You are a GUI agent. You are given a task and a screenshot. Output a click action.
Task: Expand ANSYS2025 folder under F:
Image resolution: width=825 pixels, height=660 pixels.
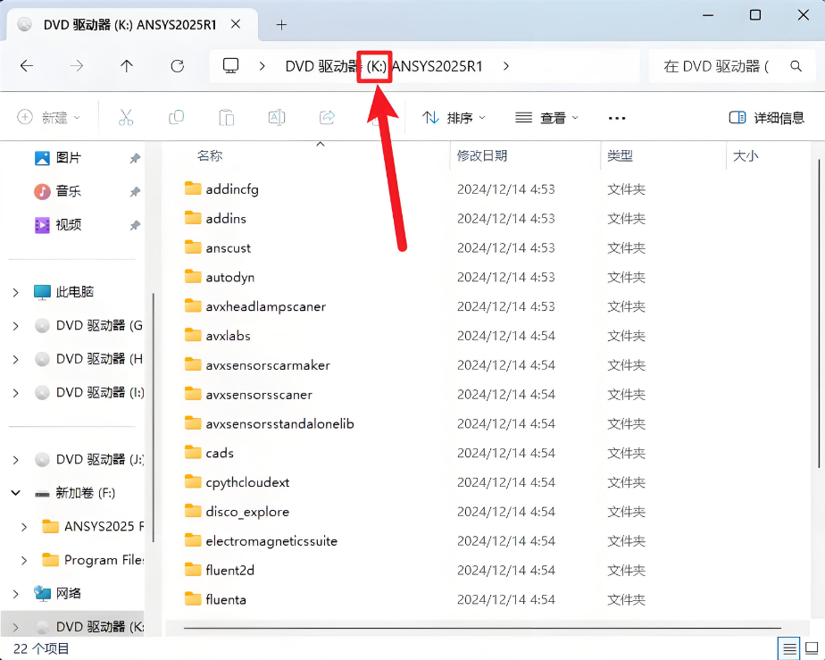point(24,527)
